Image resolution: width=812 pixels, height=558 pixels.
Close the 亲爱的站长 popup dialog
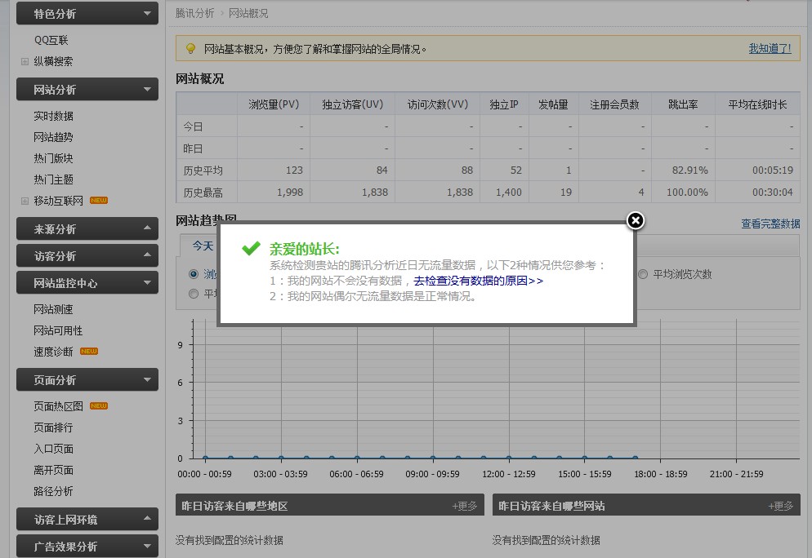(636, 221)
